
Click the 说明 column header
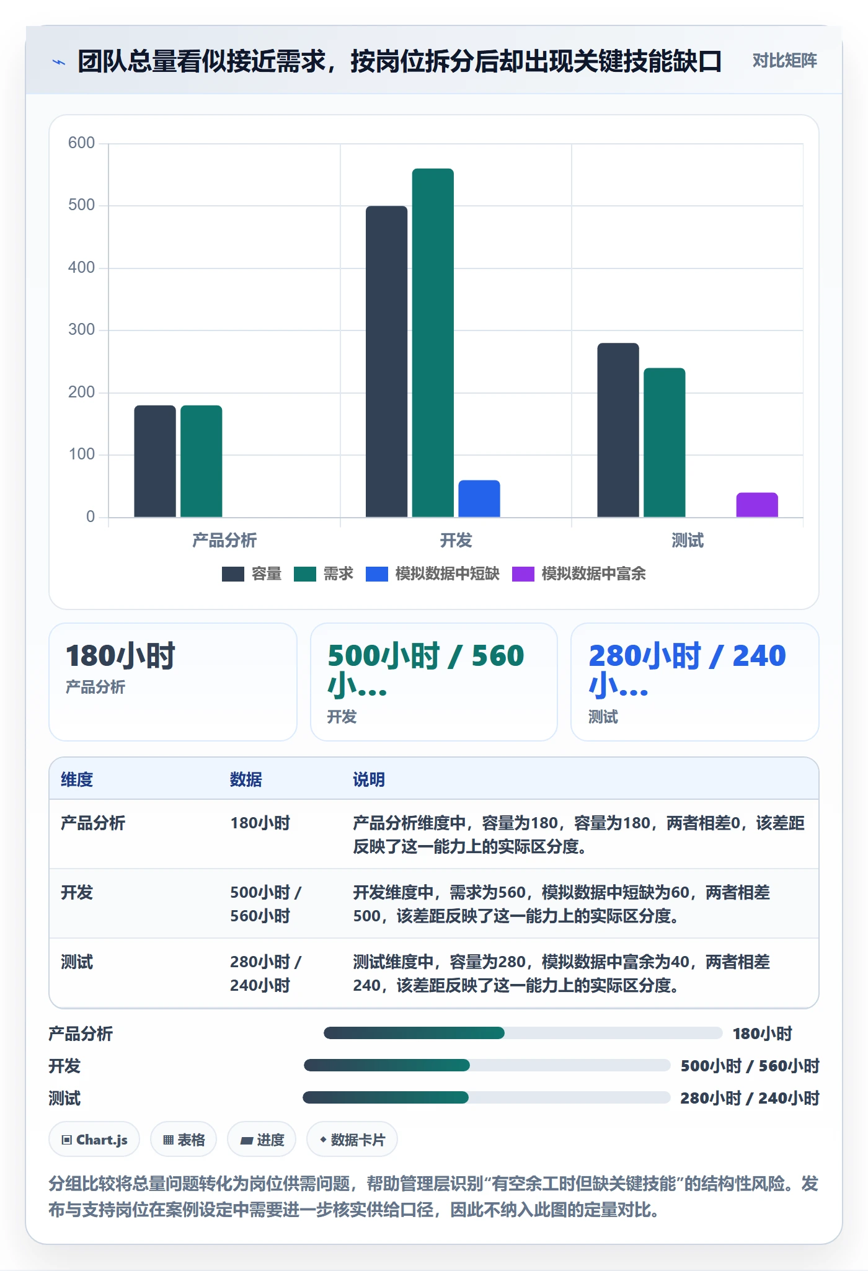click(x=369, y=779)
